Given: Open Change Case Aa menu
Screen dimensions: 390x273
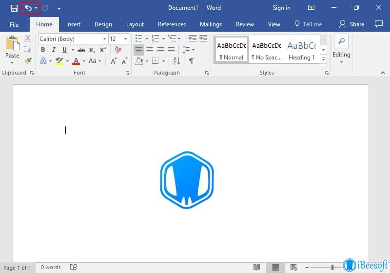Looking at the screenshot, I should click(x=95, y=61).
